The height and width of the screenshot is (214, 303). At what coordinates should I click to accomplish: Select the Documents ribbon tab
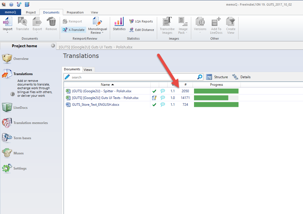coord(51,12)
